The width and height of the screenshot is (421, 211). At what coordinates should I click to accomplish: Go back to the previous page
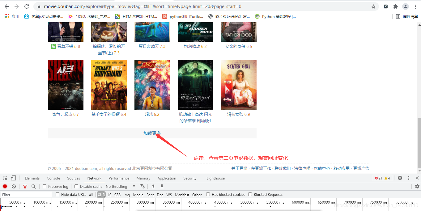[7, 6]
